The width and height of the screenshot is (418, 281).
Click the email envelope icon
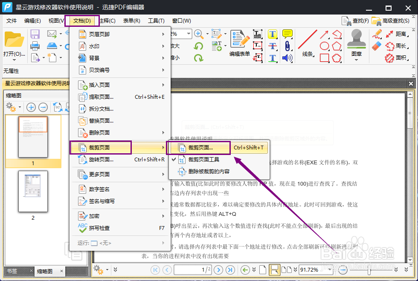pos(52,34)
